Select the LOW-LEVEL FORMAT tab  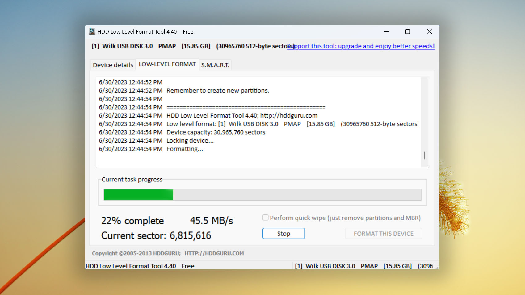point(167,64)
